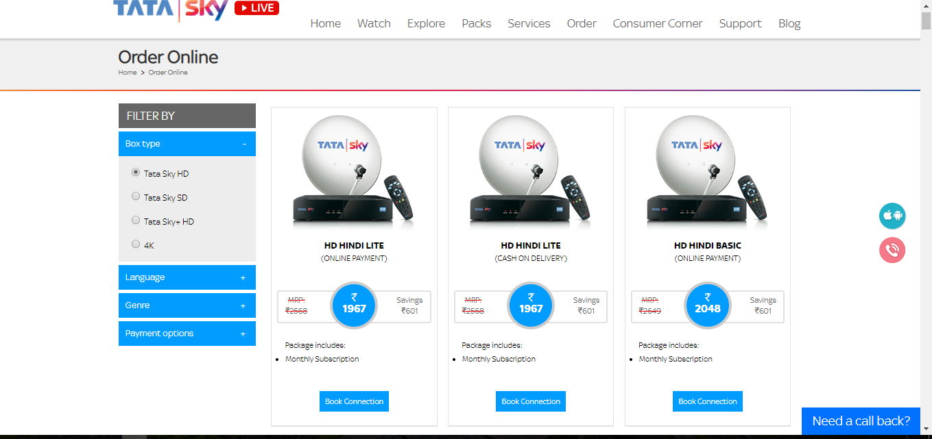The image size is (932, 439).
Task: Expand the Language filter section
Action: pyautogui.click(x=187, y=277)
